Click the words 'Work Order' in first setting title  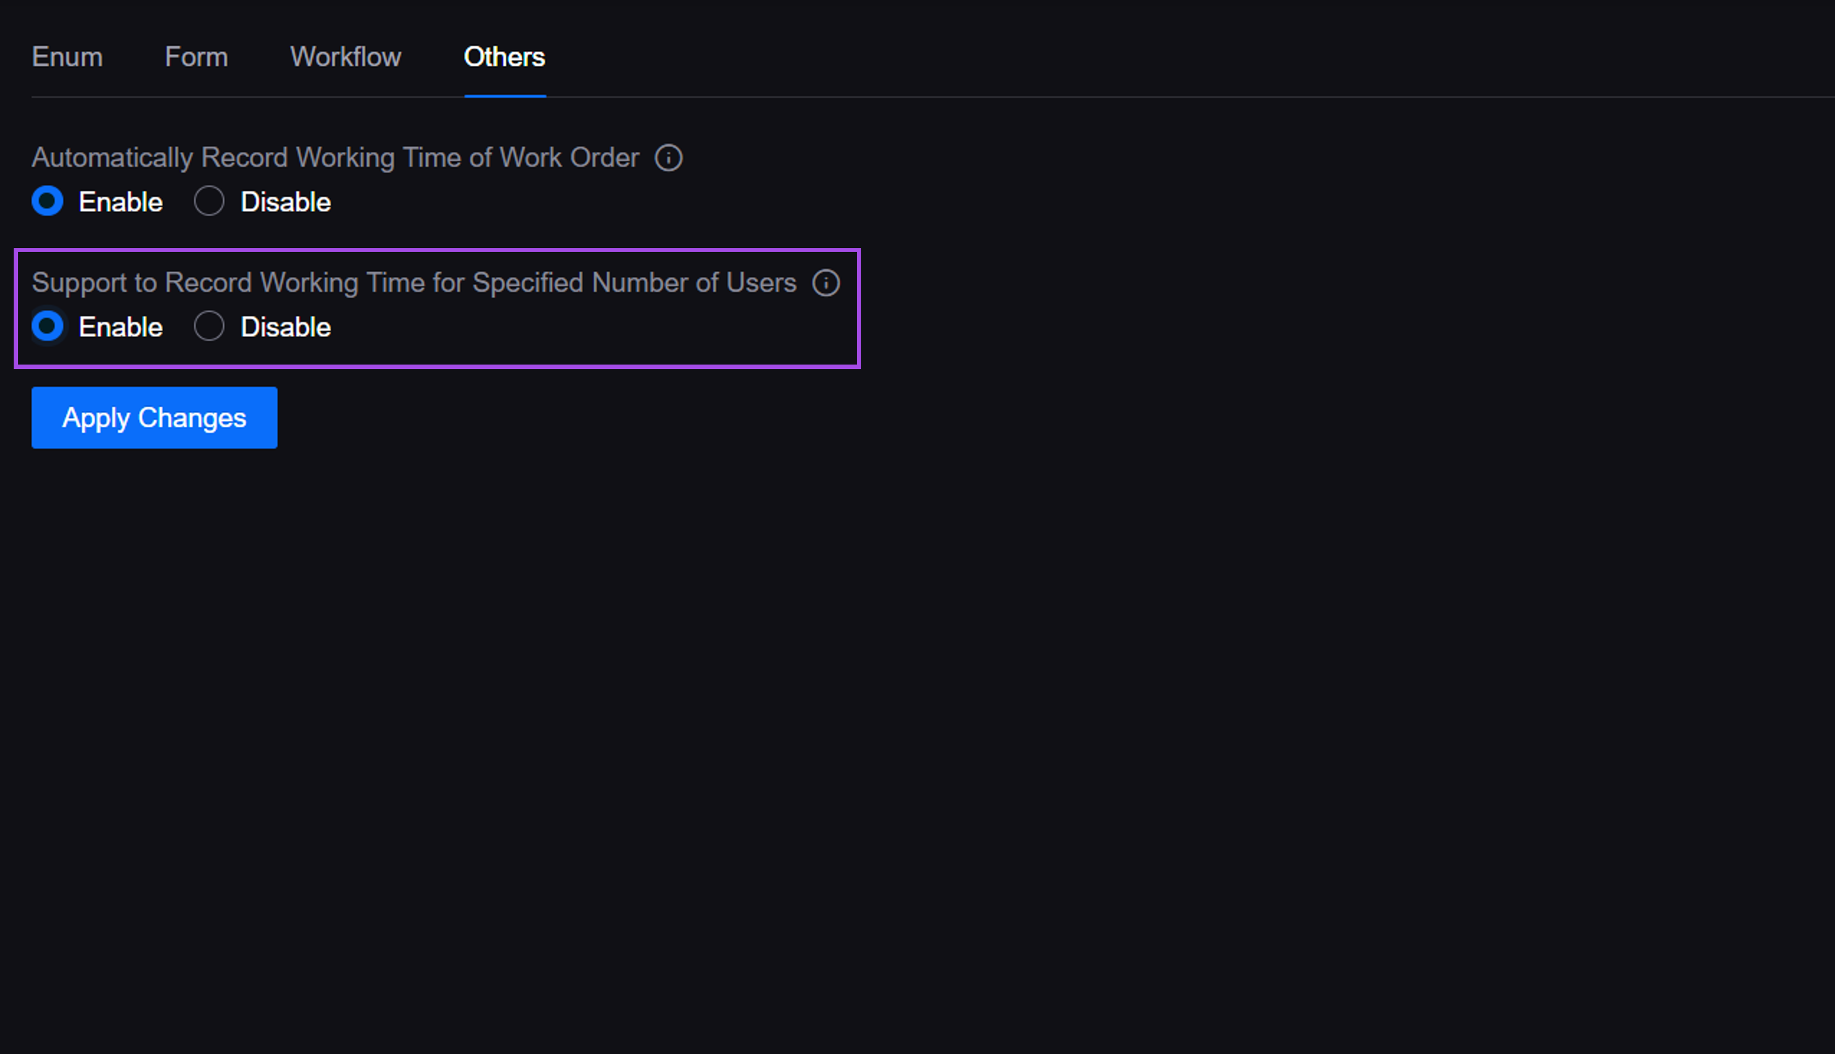[569, 158]
